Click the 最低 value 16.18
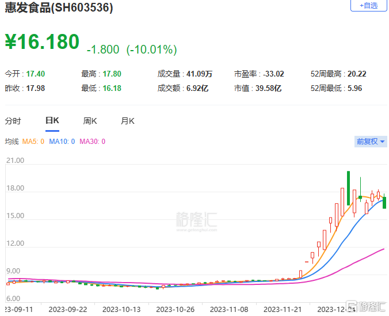This screenshot has width=389, height=316. coord(112,88)
